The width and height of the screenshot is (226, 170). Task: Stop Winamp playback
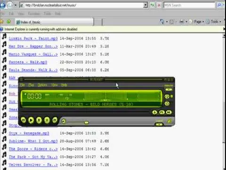pos(47,120)
